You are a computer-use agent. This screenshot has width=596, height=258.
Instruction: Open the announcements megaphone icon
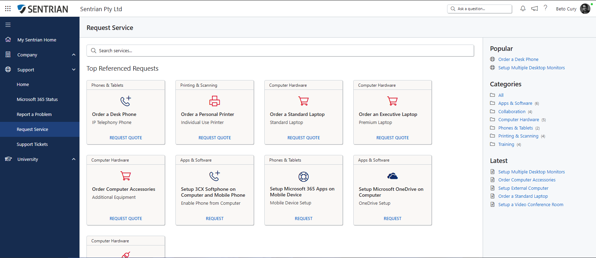pos(534,9)
